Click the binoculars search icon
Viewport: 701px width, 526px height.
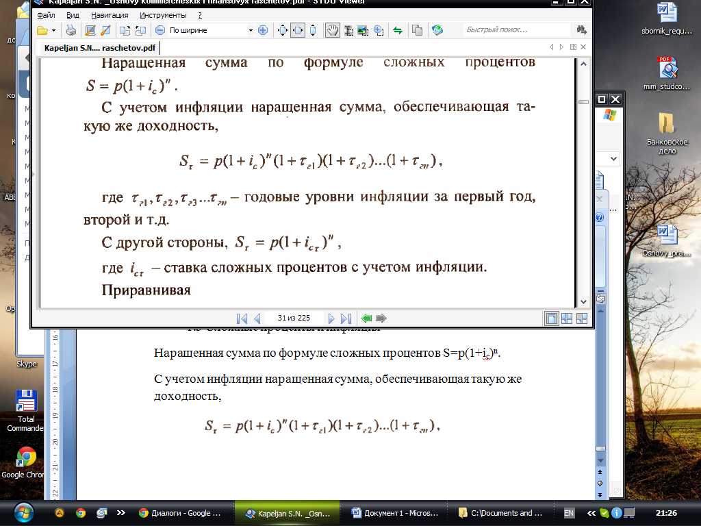tap(581, 30)
